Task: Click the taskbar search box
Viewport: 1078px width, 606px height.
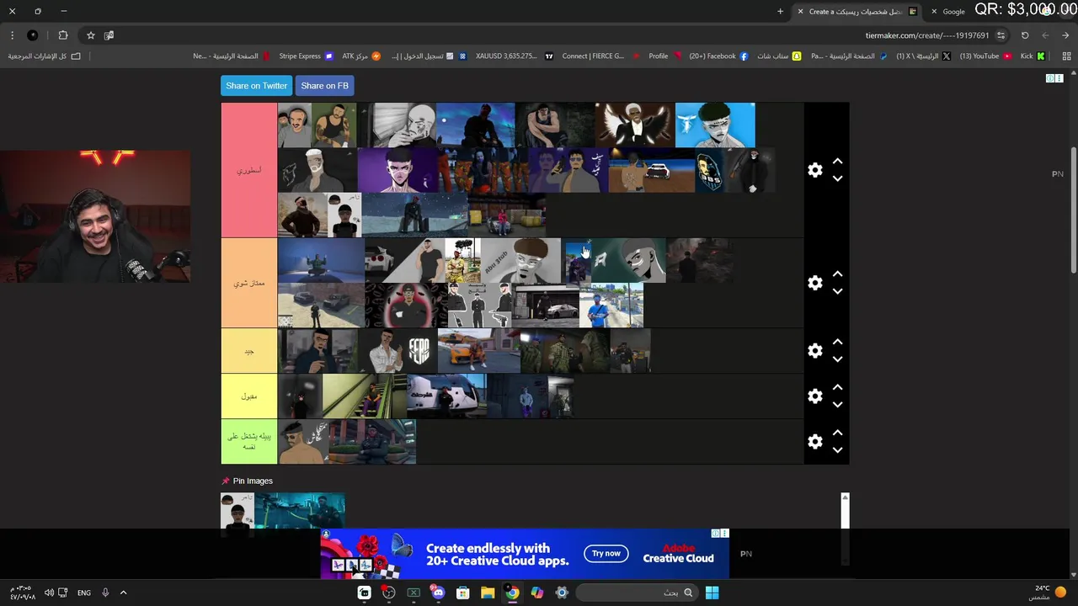Action: [637, 593]
